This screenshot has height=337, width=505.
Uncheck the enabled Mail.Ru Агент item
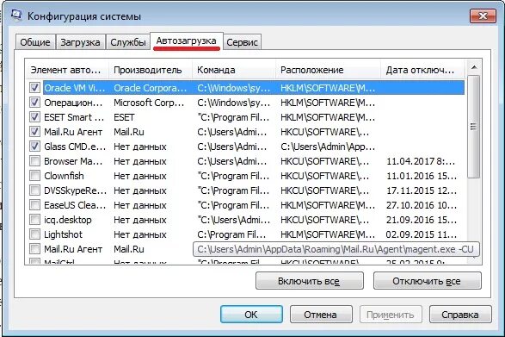click(x=34, y=132)
